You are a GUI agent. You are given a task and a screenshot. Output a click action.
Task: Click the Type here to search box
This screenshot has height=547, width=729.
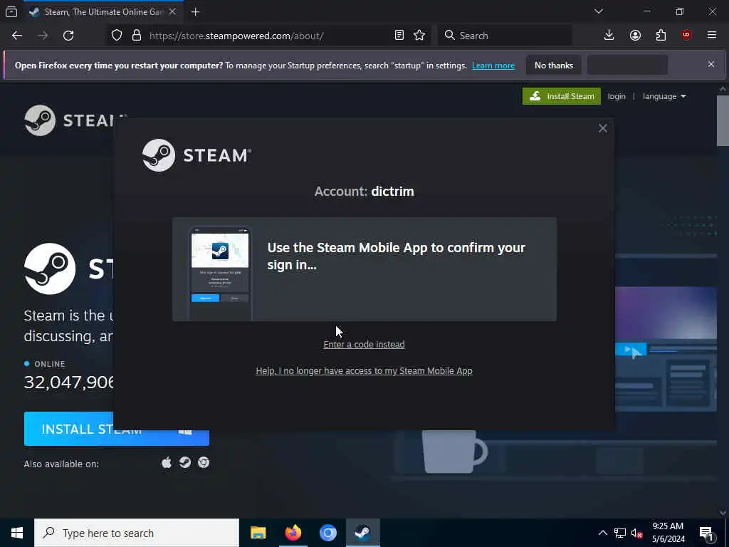coord(137,533)
